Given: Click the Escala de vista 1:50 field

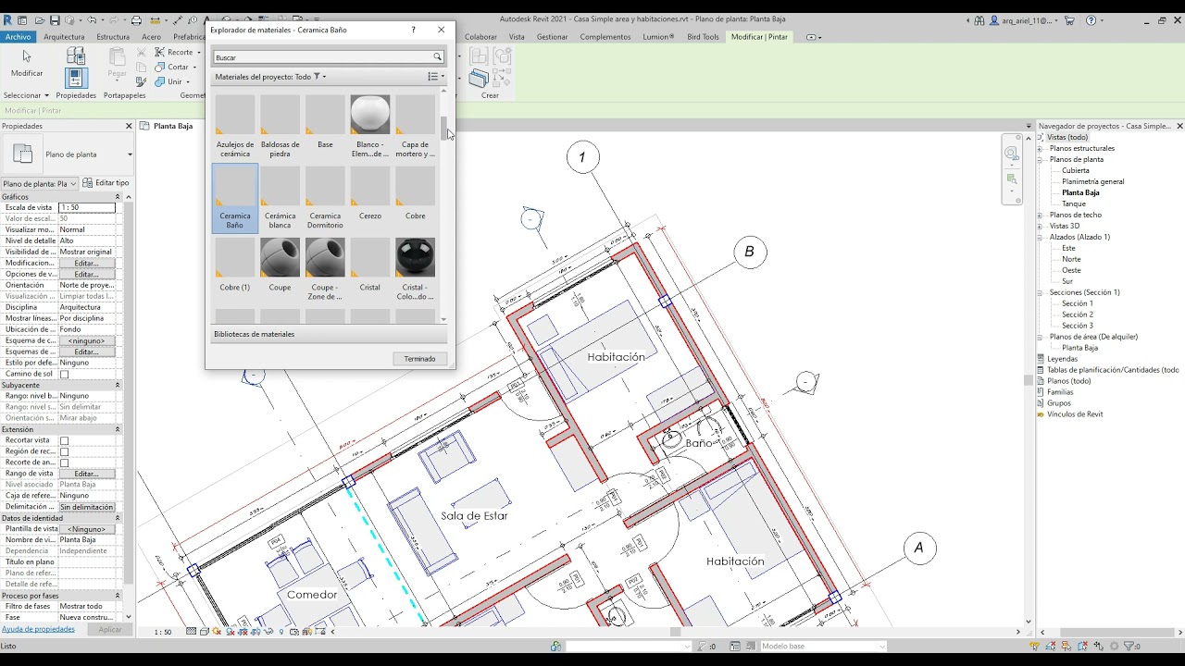Looking at the screenshot, I should point(87,208).
